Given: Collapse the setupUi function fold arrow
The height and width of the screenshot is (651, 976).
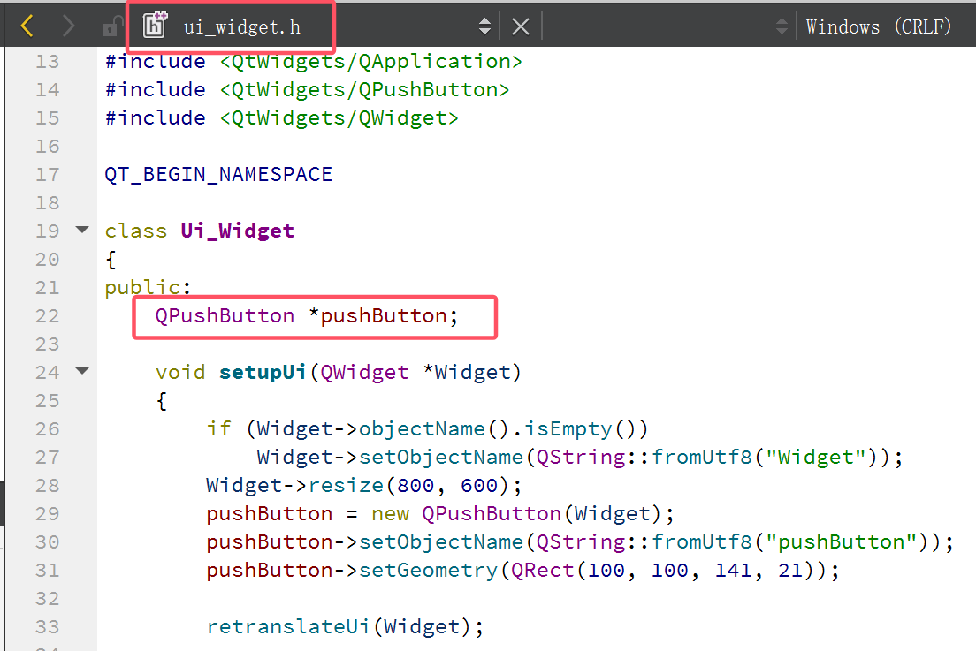Looking at the screenshot, I should pyautogui.click(x=82, y=371).
